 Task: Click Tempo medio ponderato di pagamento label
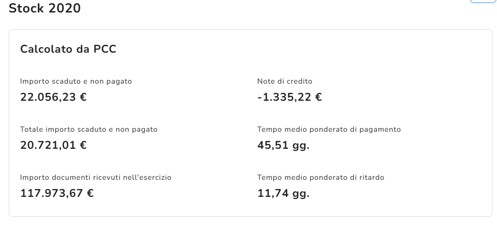[329, 129]
